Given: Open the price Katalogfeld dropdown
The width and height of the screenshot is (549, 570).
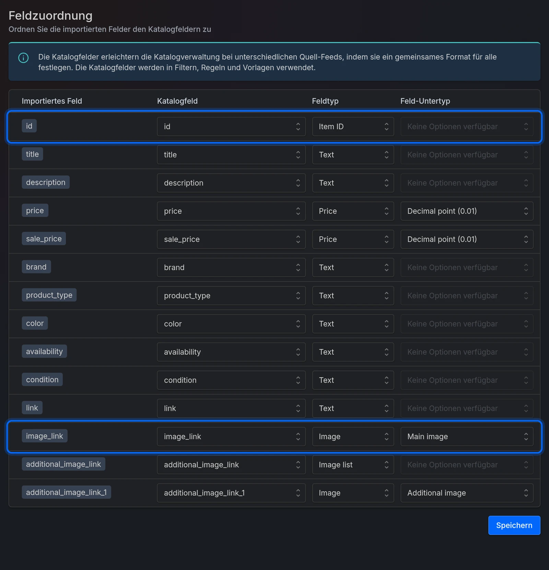Looking at the screenshot, I should pos(231,211).
